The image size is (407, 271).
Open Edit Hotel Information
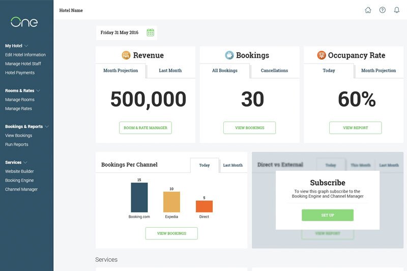point(25,55)
